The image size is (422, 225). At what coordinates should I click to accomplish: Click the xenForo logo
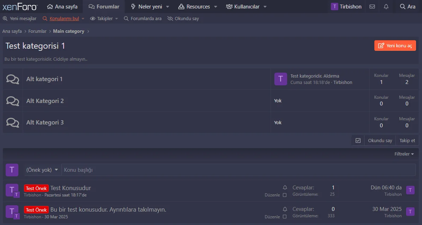tap(20, 7)
